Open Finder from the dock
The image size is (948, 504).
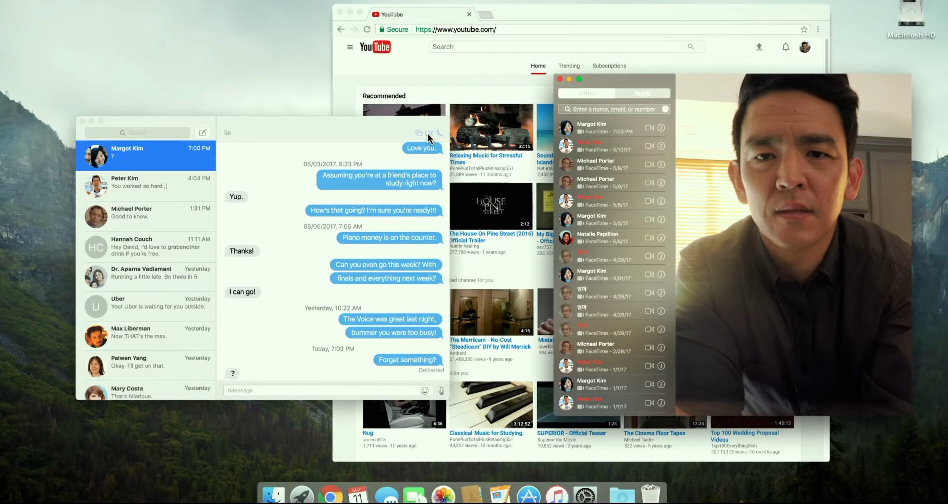(x=274, y=495)
